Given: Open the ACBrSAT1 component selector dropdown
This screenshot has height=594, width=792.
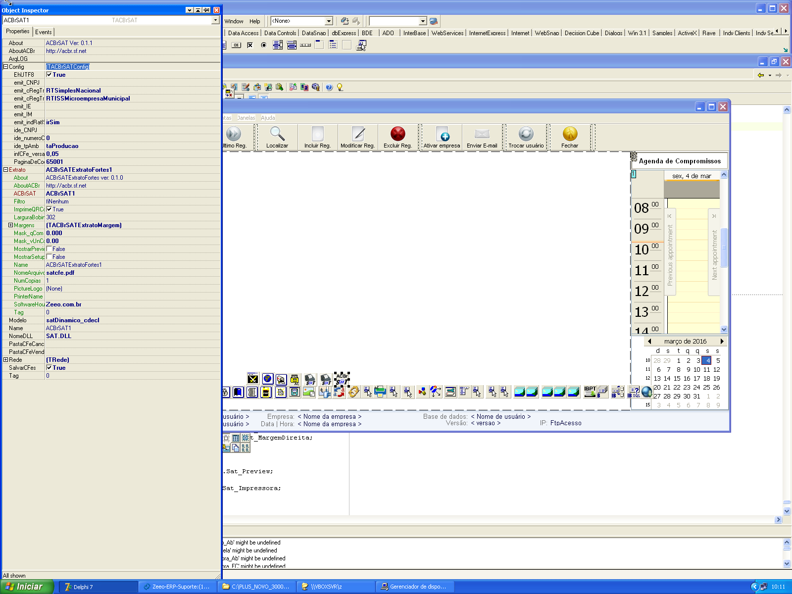Looking at the screenshot, I should pyautogui.click(x=215, y=20).
